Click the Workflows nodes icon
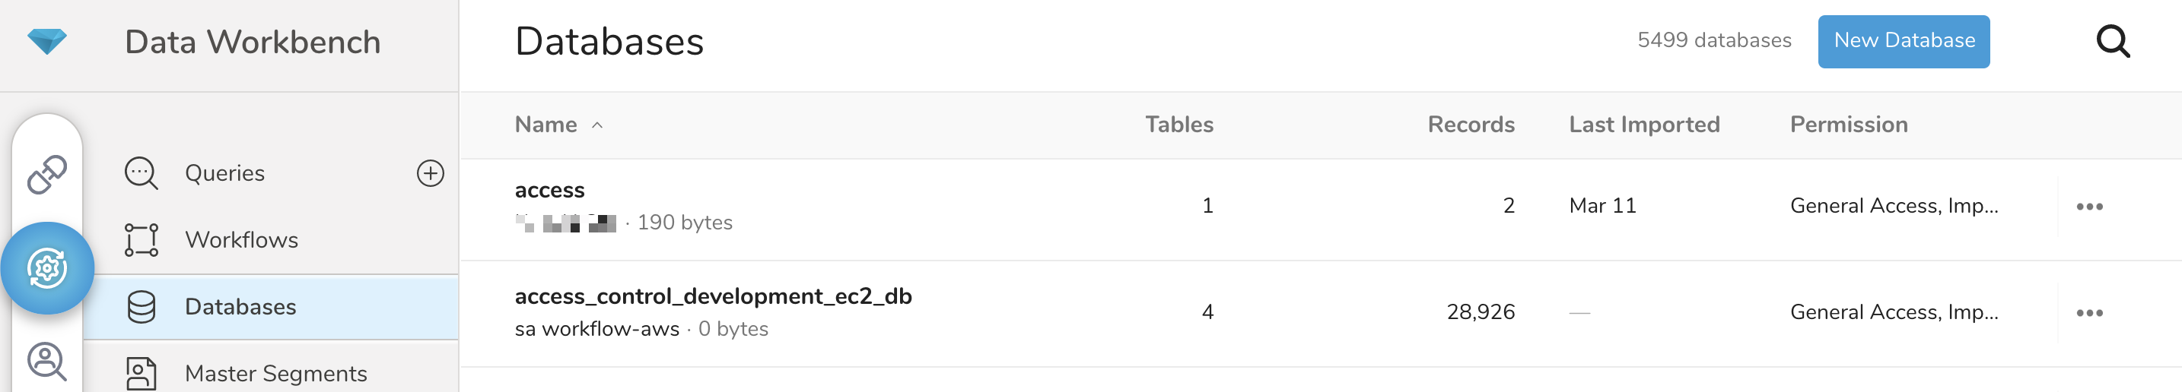Image resolution: width=2182 pixels, height=392 pixels. (x=141, y=239)
